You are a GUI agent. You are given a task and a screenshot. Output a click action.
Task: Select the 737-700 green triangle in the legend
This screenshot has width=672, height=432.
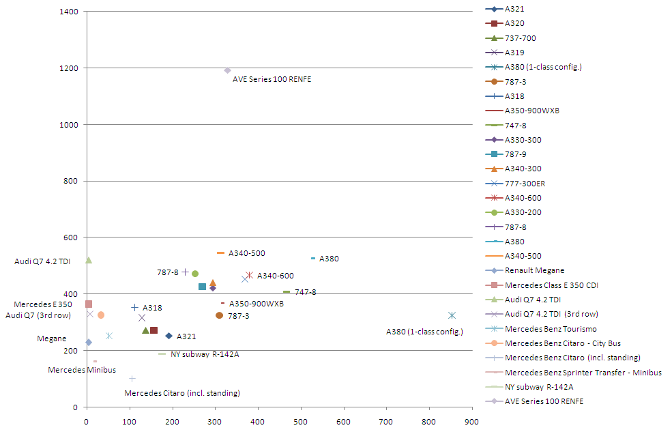click(495, 38)
